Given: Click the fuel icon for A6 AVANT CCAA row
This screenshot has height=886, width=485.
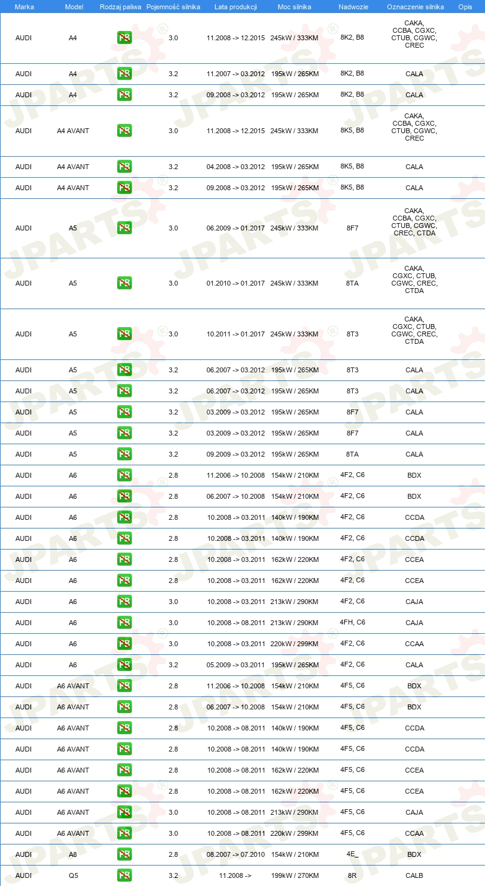Looking at the screenshot, I should click(124, 833).
